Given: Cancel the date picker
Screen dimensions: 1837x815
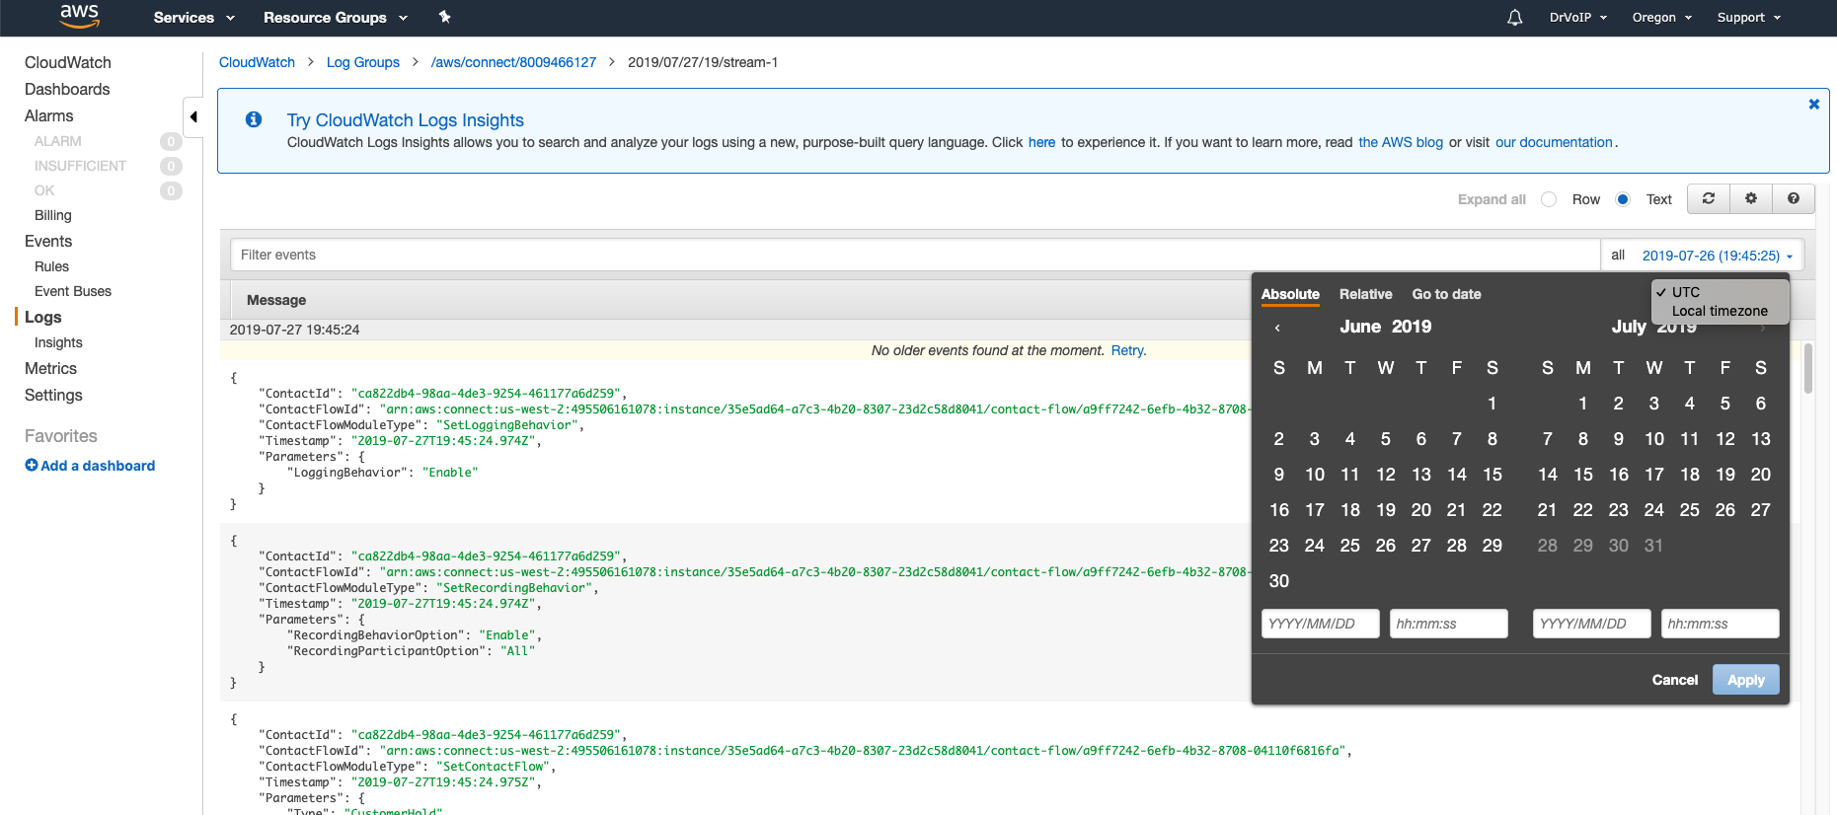Looking at the screenshot, I should pos(1674,680).
